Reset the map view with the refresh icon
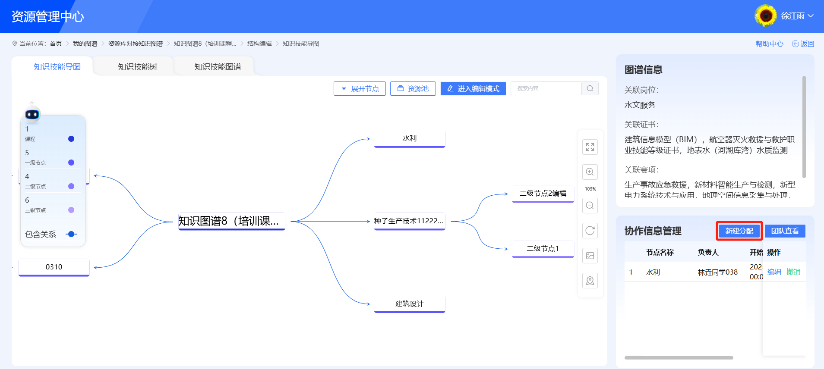This screenshot has height=369, width=824. pos(590,231)
